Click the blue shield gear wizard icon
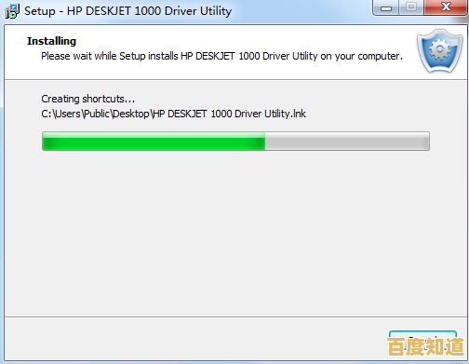This screenshot has height=364, width=469. pos(440,51)
